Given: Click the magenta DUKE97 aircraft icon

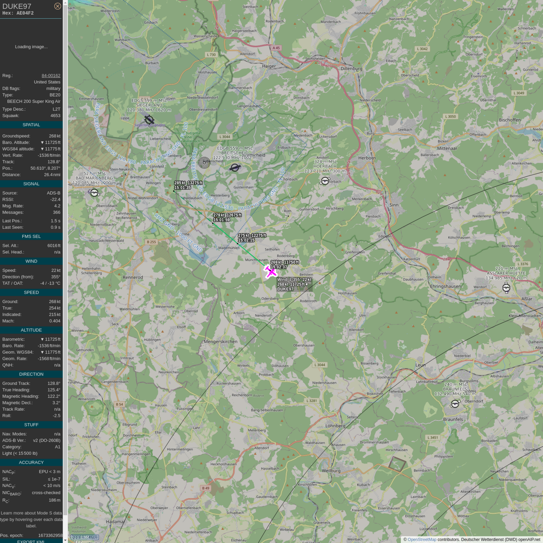Looking at the screenshot, I should click(x=270, y=271).
